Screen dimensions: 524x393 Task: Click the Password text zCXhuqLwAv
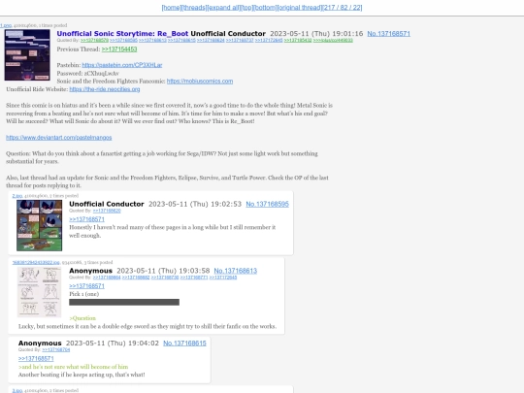click(102, 73)
